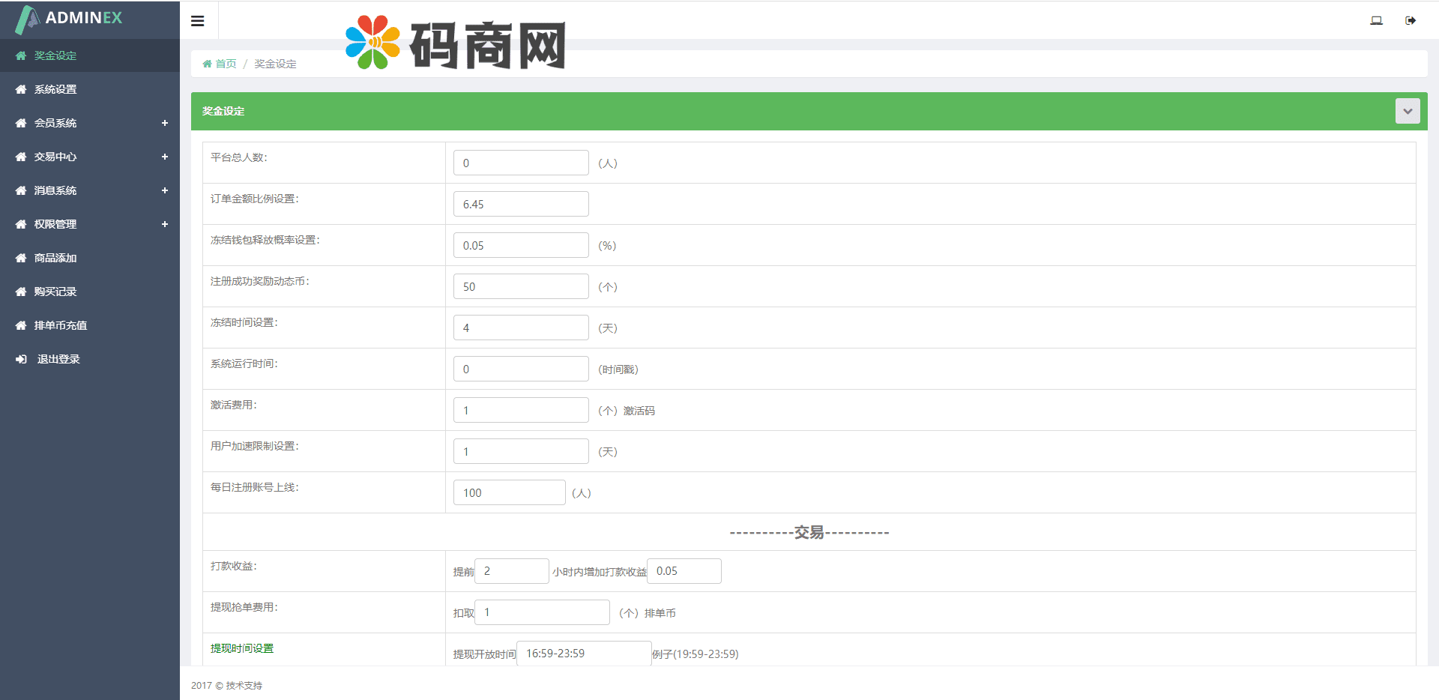Expand the 消息系统 submenu plus

165,190
